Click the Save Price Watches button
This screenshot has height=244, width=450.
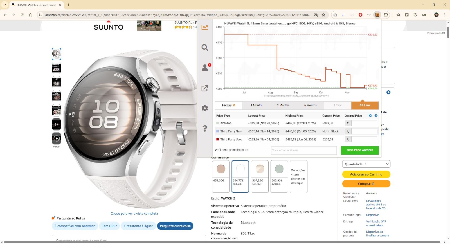coord(360,150)
